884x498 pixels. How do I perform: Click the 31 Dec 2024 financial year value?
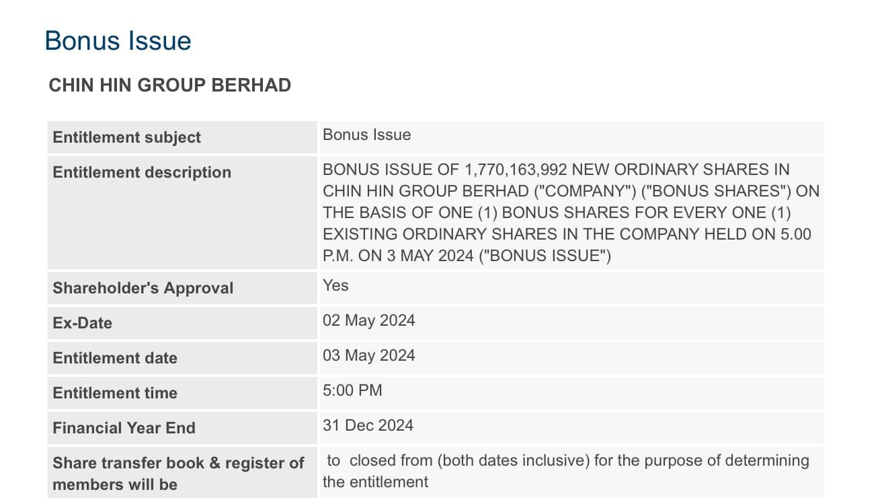[368, 425]
